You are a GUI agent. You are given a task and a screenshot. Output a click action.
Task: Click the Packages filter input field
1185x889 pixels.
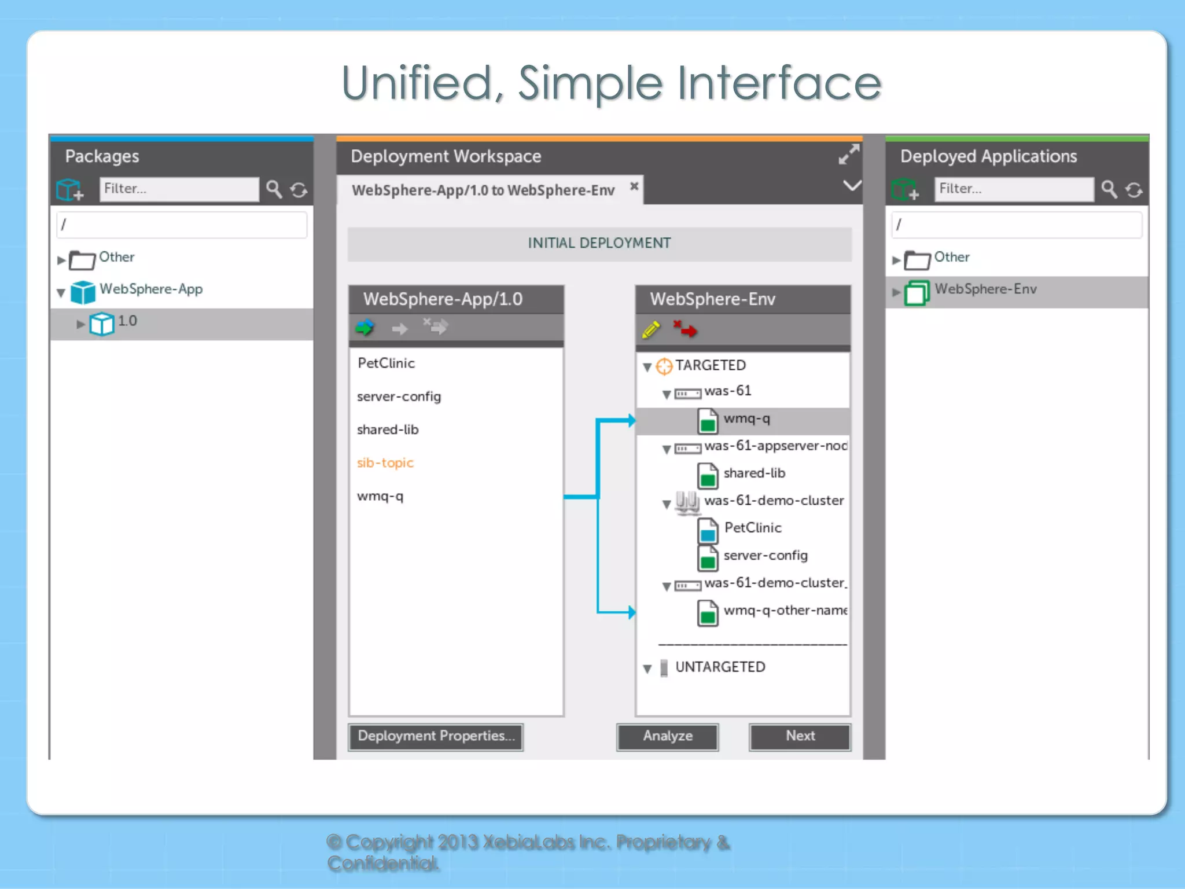[x=179, y=189]
